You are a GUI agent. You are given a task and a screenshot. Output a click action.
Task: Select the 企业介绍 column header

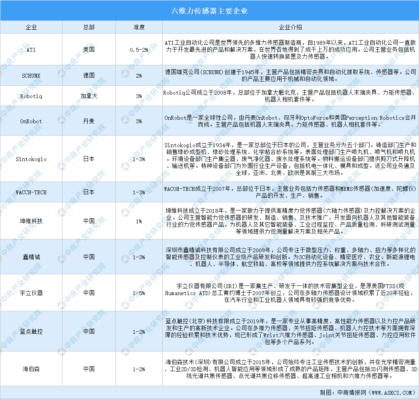click(290, 27)
